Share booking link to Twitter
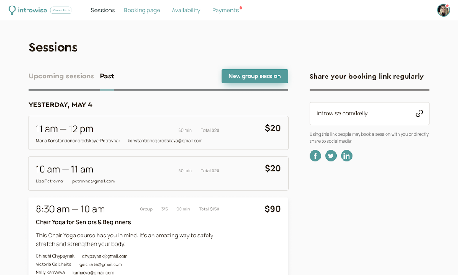 pos(331,156)
